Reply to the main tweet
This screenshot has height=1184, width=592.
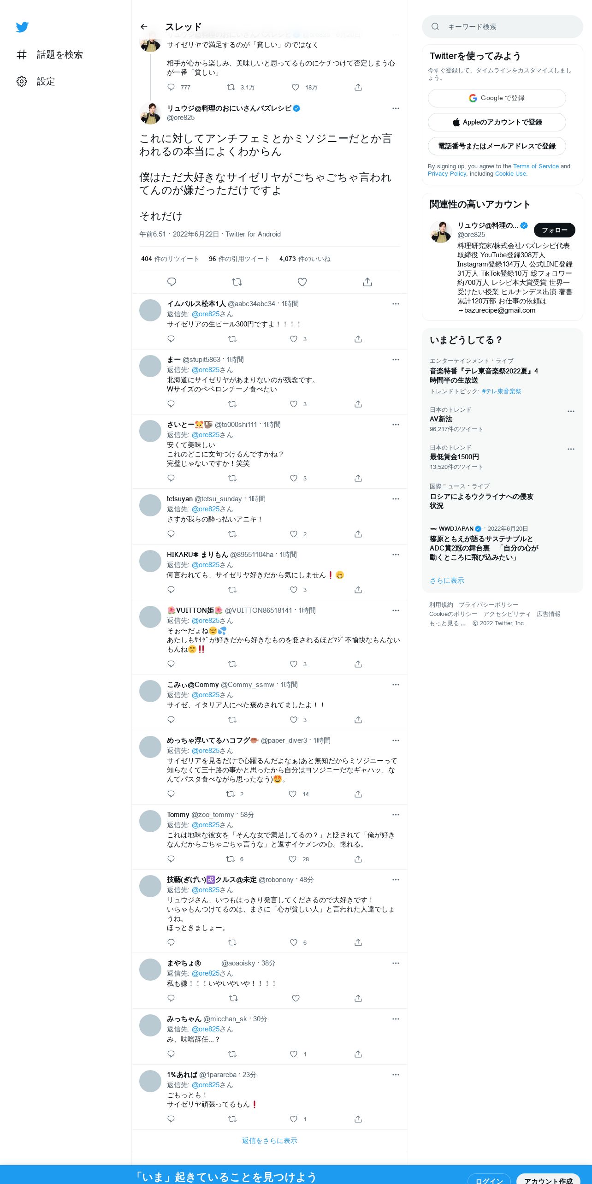[172, 282]
